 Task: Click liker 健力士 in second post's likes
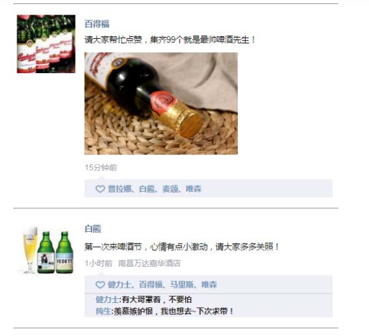click(x=120, y=285)
